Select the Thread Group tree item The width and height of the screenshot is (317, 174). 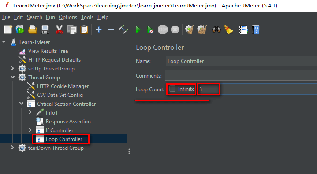tap(44, 78)
